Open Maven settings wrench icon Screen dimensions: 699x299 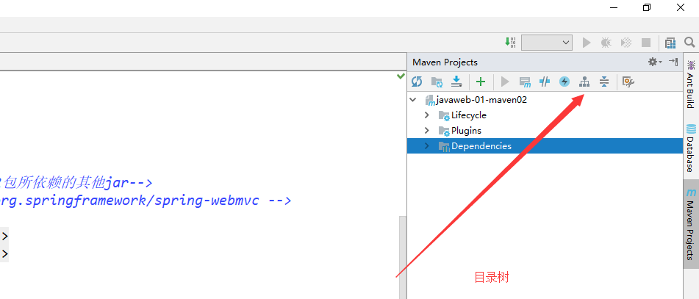628,82
